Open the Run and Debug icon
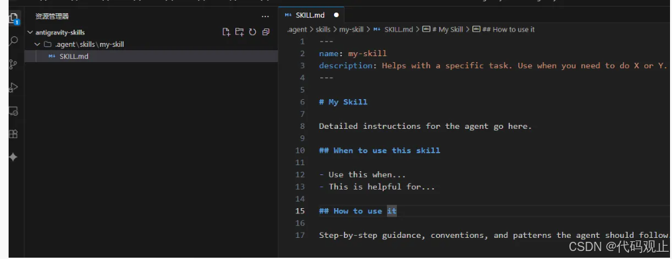The height and width of the screenshot is (259, 672). coord(13,87)
